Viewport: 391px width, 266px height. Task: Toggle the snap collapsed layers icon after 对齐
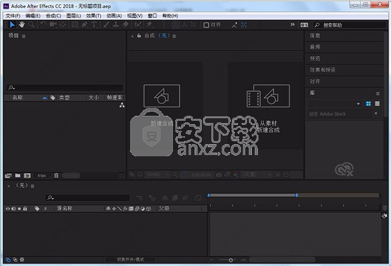[234, 25]
